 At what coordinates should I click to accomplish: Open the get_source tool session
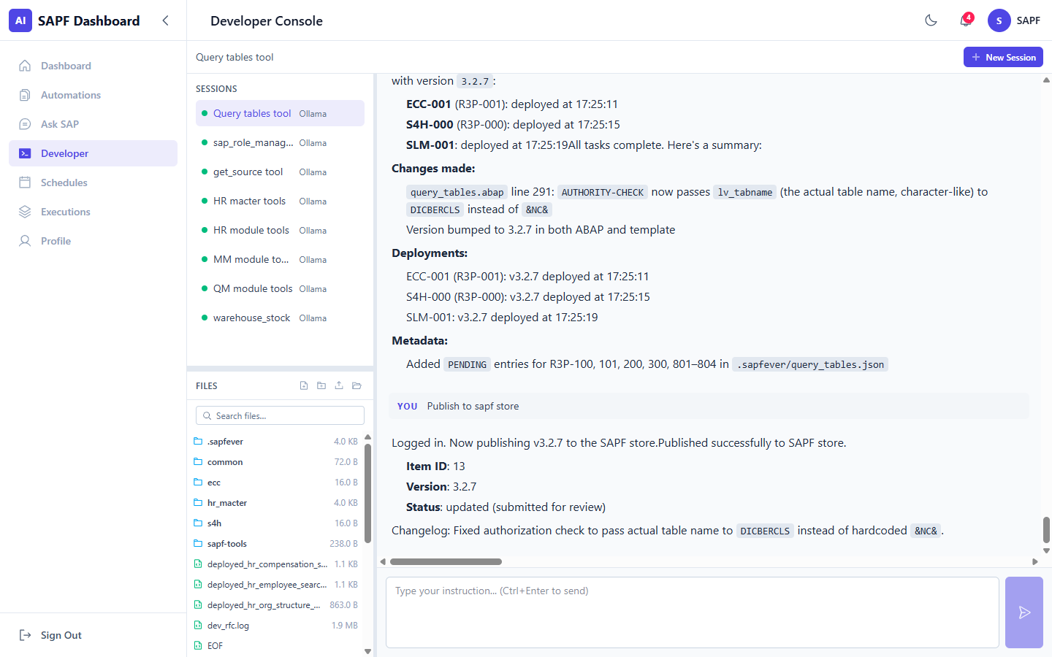tap(280, 172)
